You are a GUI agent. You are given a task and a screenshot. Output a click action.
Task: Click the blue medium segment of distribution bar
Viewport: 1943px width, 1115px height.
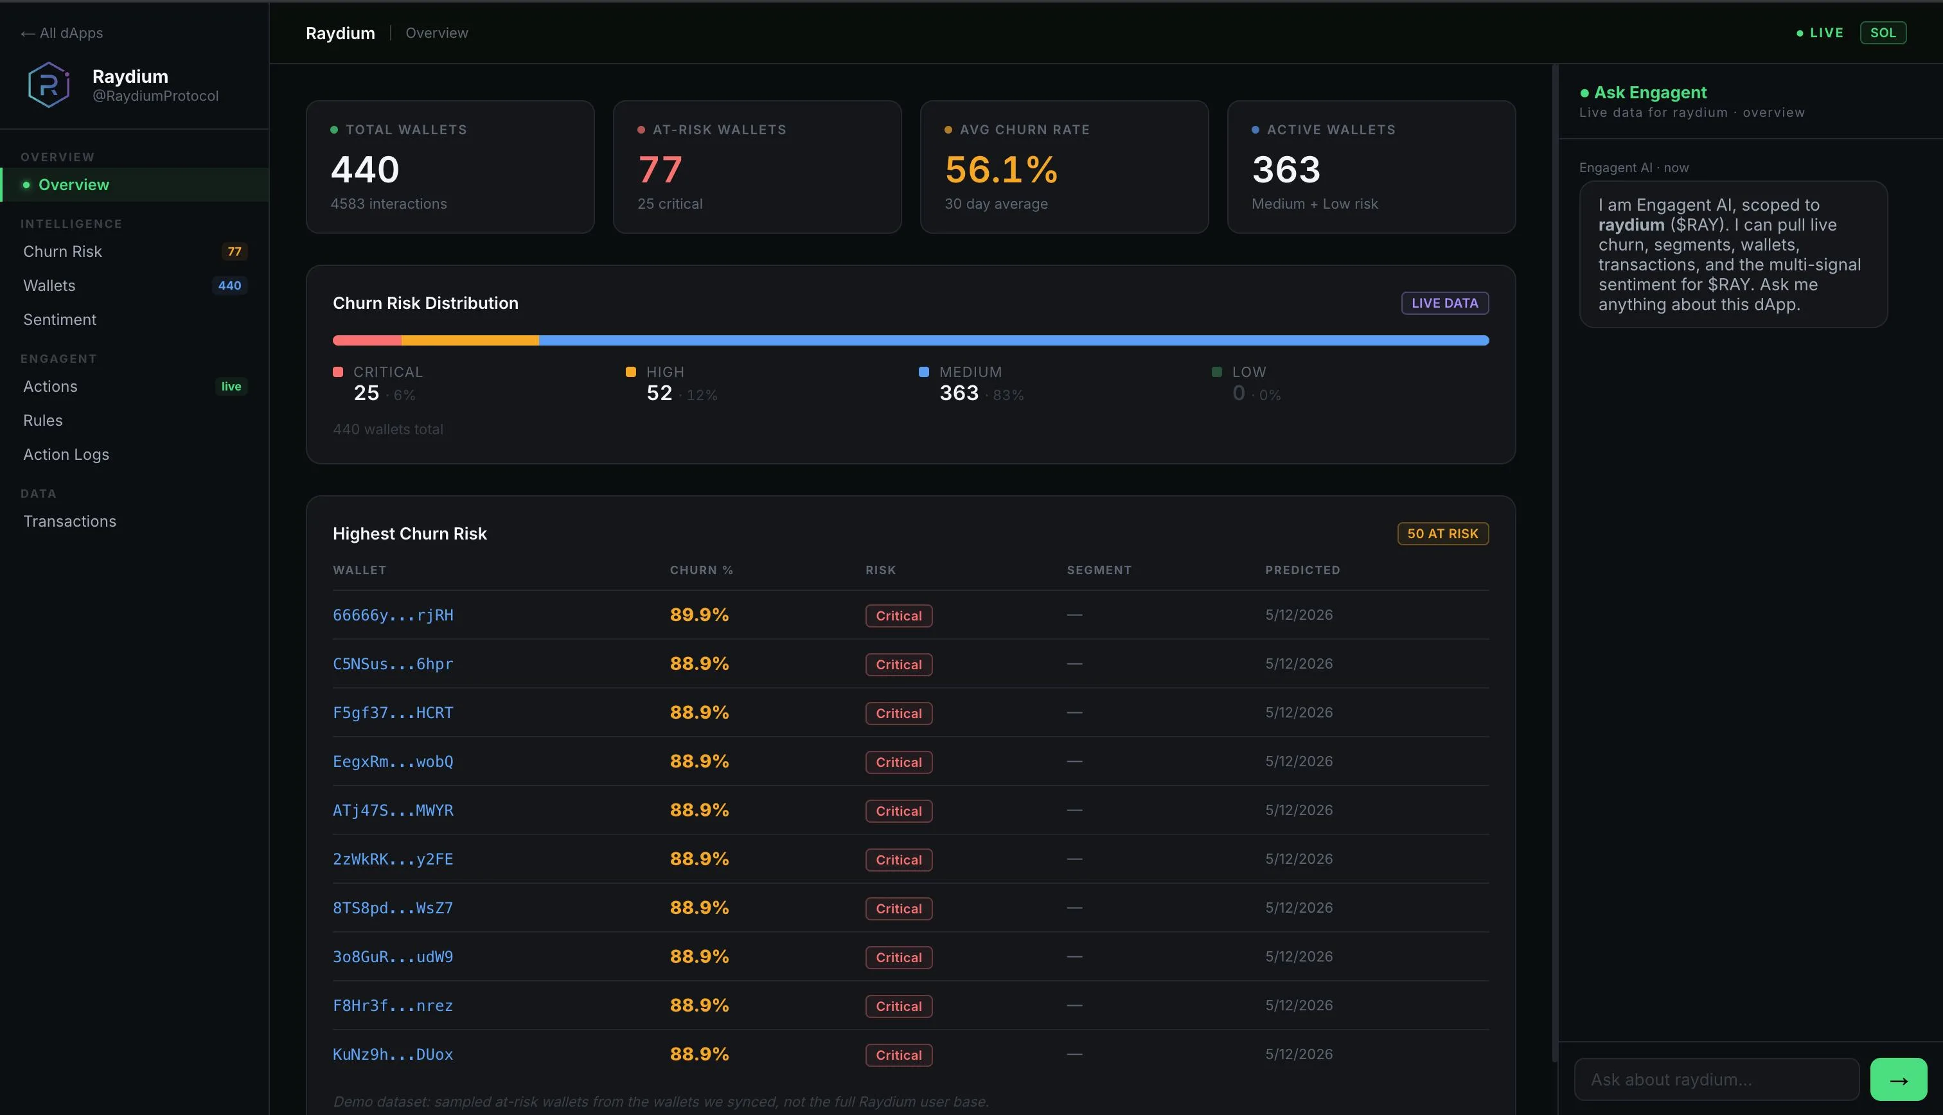click(1014, 340)
